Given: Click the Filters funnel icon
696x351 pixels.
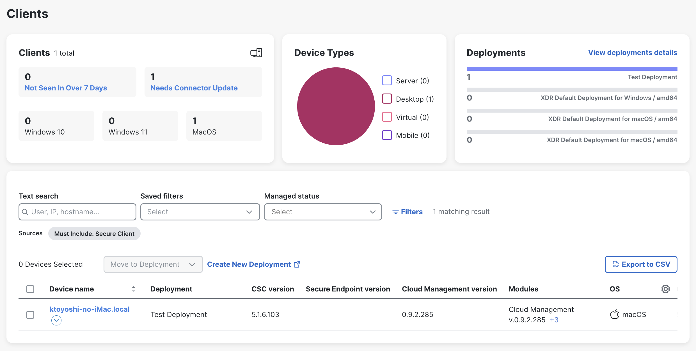Looking at the screenshot, I should (395, 212).
